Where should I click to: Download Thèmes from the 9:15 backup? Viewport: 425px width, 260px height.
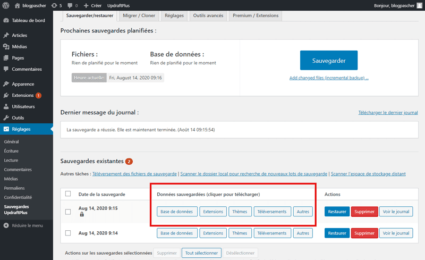tap(240, 212)
